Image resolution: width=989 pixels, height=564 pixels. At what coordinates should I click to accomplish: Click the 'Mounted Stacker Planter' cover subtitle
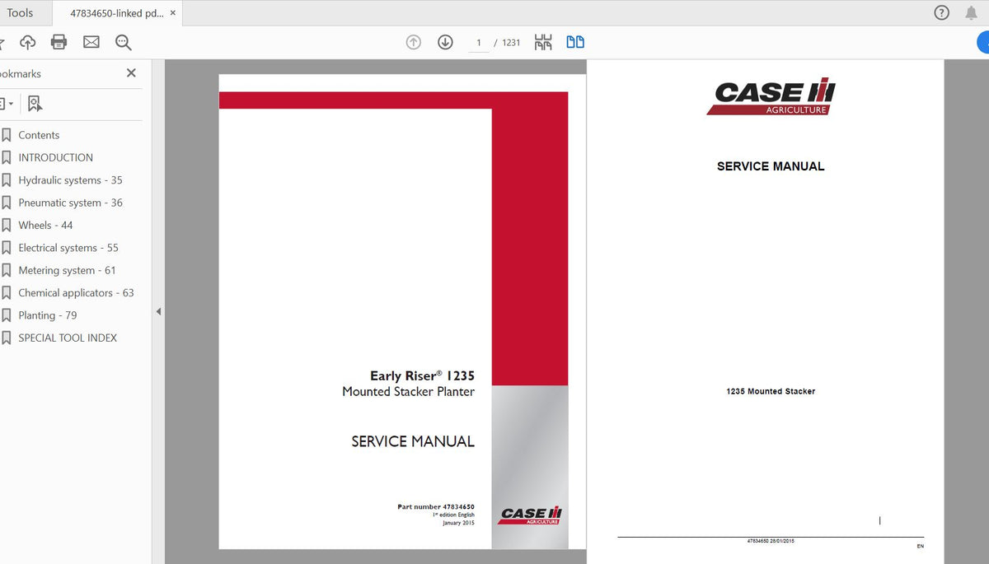(409, 392)
